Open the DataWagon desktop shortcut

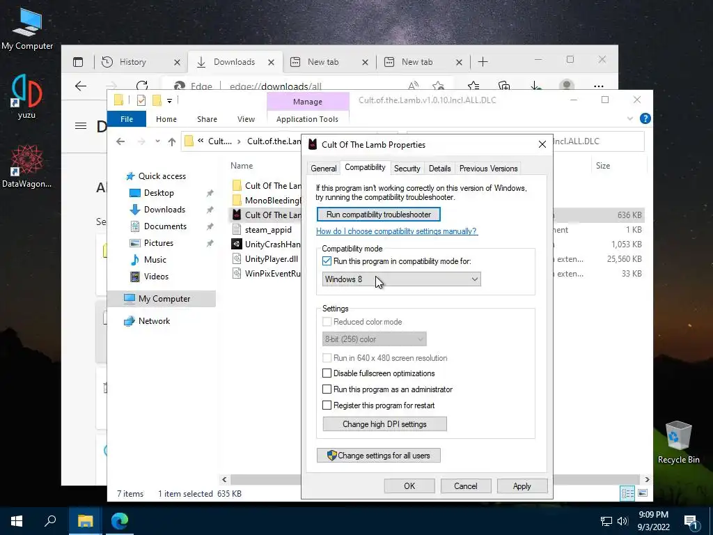pyautogui.click(x=26, y=166)
